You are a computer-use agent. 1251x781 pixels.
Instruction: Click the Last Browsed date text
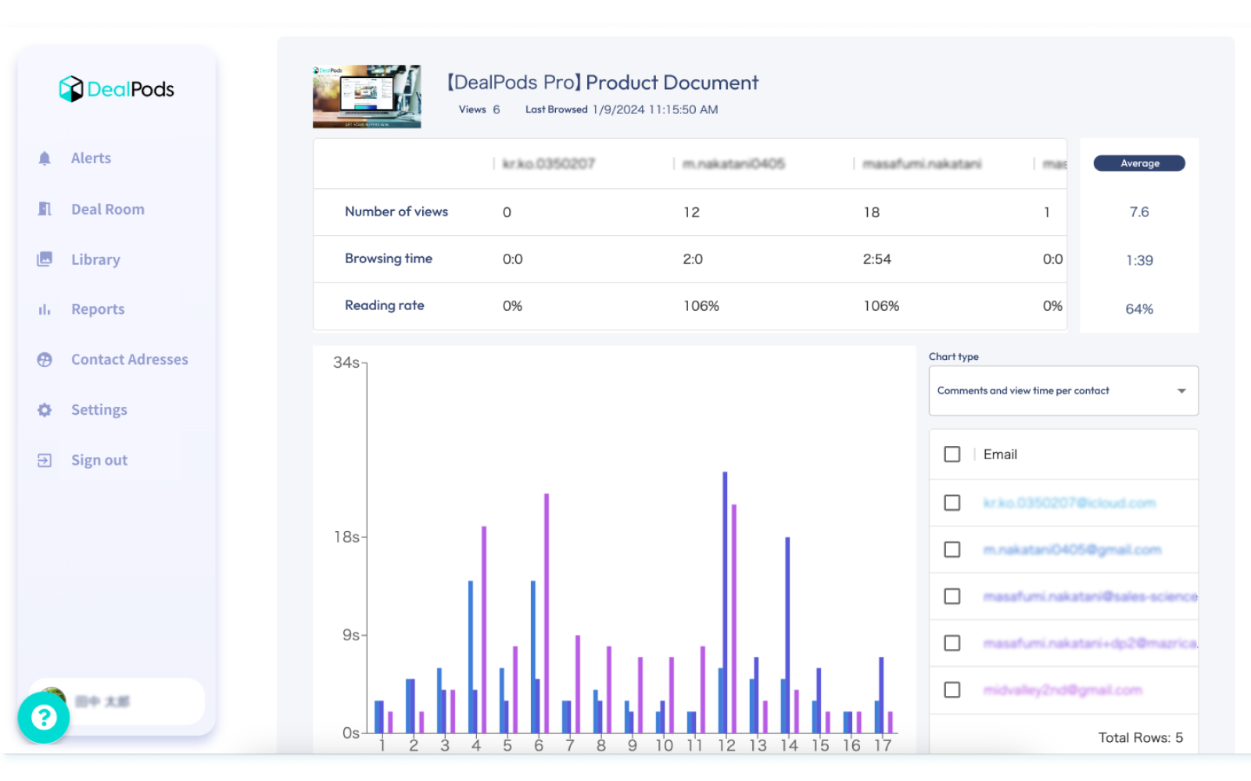pyautogui.click(x=655, y=110)
